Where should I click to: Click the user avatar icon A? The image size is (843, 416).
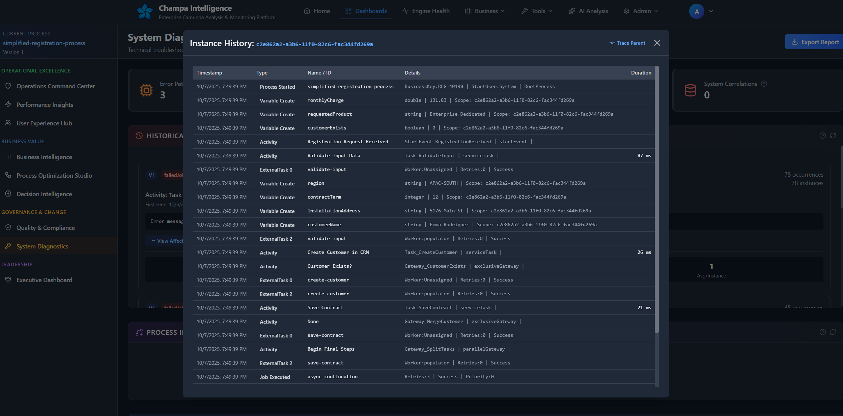pyautogui.click(x=696, y=11)
